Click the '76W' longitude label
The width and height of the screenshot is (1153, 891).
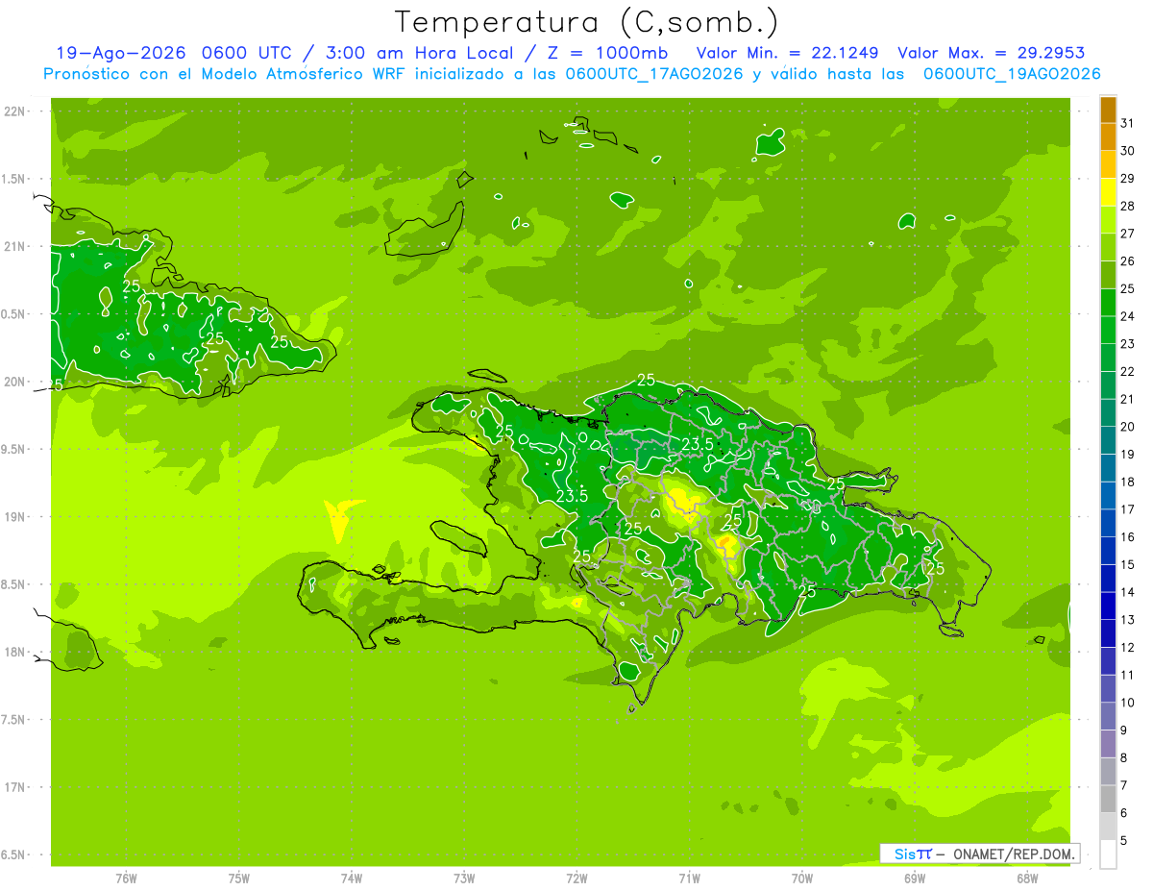(126, 879)
